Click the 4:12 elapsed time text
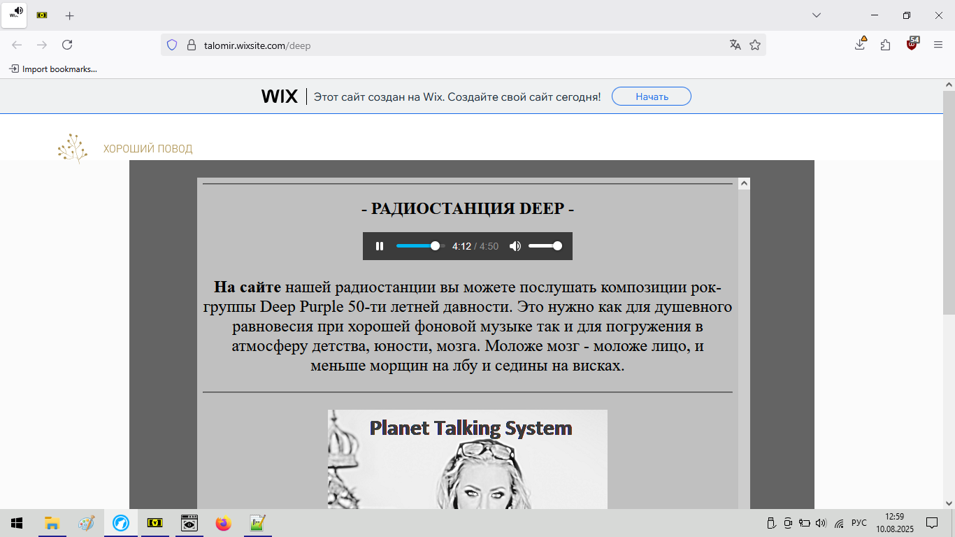 (461, 246)
